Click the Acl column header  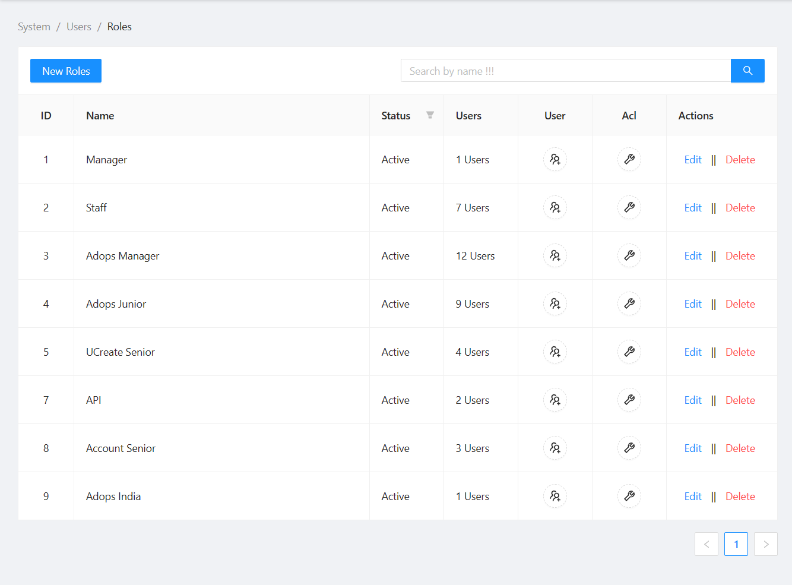point(629,115)
